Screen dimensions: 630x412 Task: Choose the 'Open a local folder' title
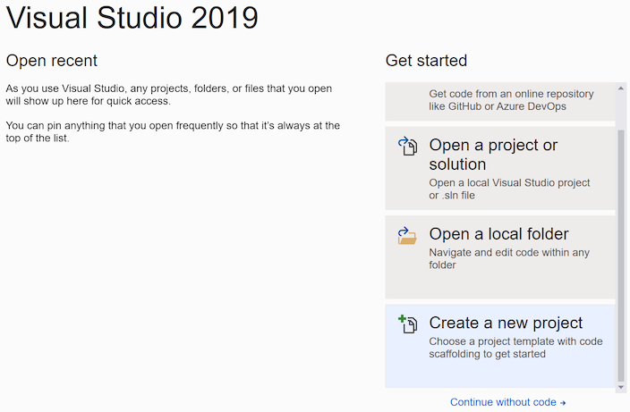(x=498, y=234)
